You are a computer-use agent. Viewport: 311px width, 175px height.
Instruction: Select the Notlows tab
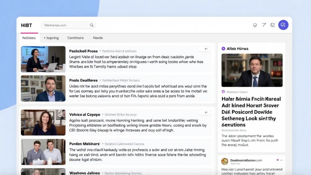coord(29,38)
